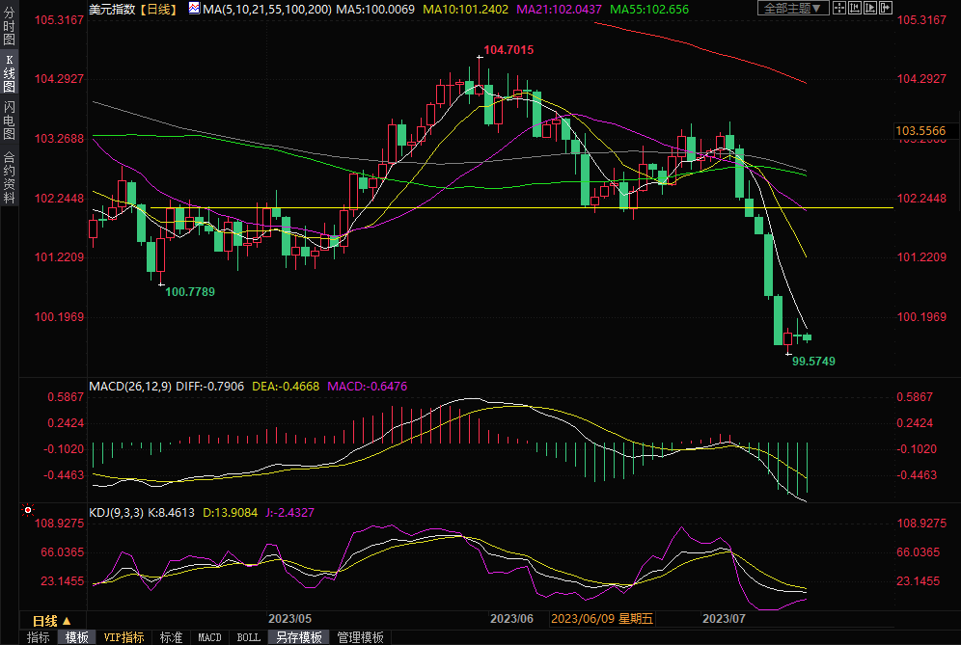
Task: Click the 2023/06/09 星期五 date marker
Action: click(x=602, y=618)
